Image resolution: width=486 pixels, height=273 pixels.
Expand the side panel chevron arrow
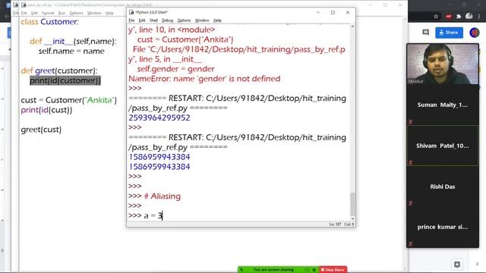click(x=477, y=264)
